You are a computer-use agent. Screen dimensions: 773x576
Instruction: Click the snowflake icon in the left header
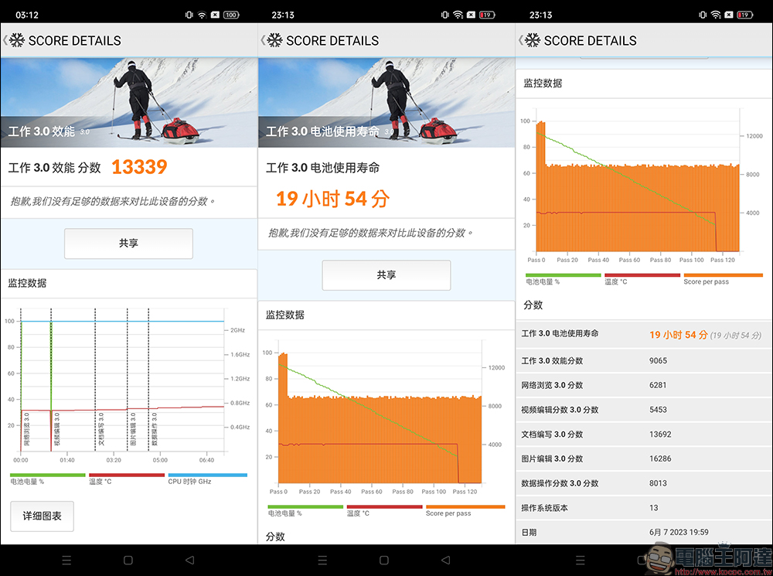pos(16,41)
